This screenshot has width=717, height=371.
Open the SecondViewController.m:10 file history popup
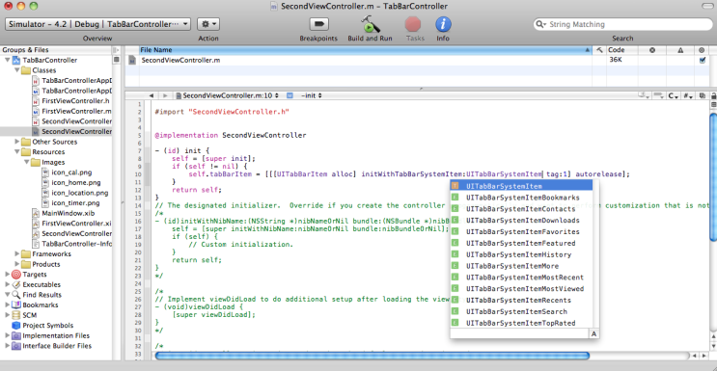coord(228,95)
